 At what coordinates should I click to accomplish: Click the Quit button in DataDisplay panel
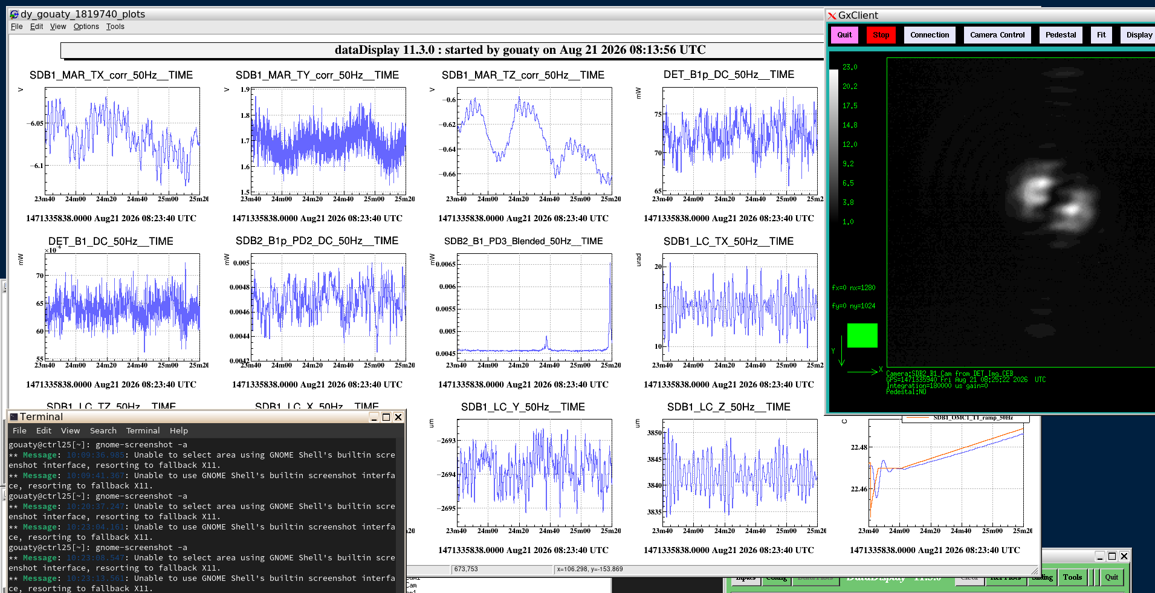tap(1111, 577)
